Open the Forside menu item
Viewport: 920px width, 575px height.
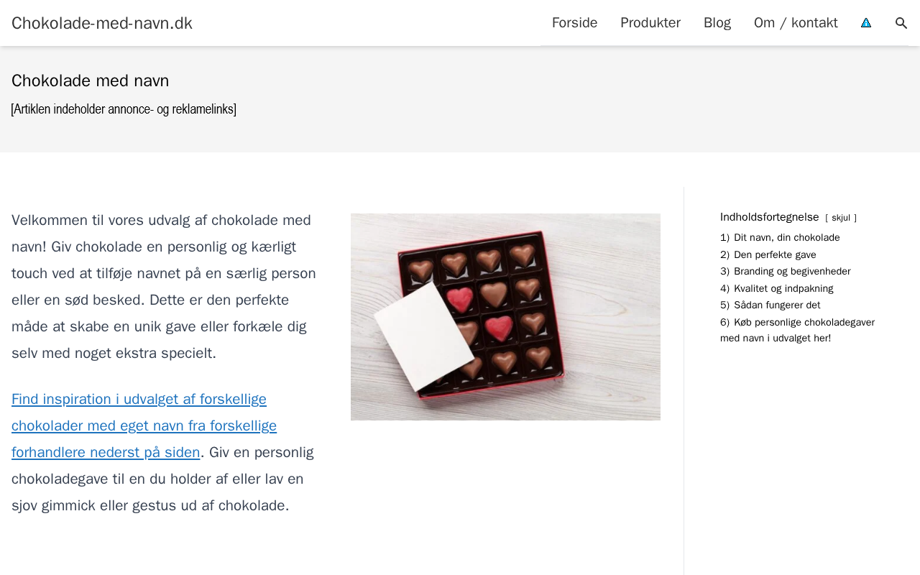pos(574,23)
